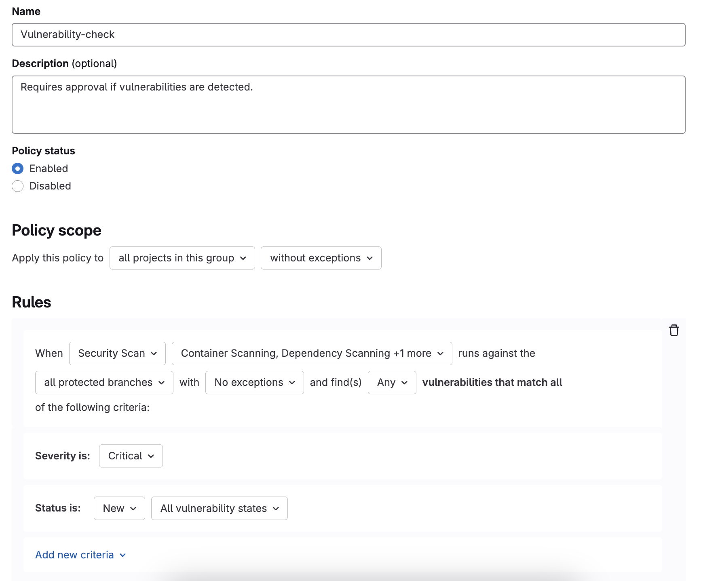Expand the 'All vulnerability states' dropdown
The image size is (701, 581).
[x=219, y=508]
